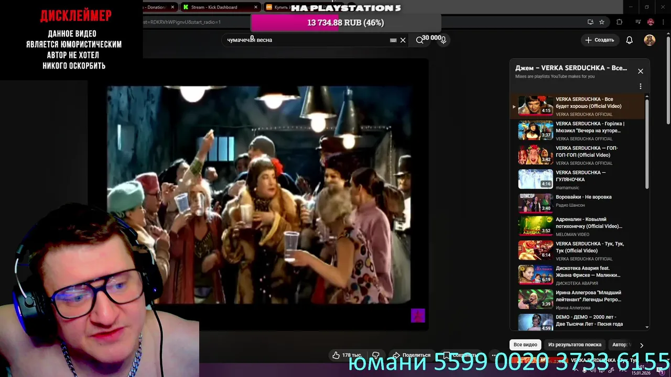Open the on-screen keyboard icon in search
This screenshot has width=671, height=377.
point(393,40)
